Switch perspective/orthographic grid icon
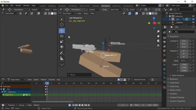The image size is (196, 110). tap(158, 46)
